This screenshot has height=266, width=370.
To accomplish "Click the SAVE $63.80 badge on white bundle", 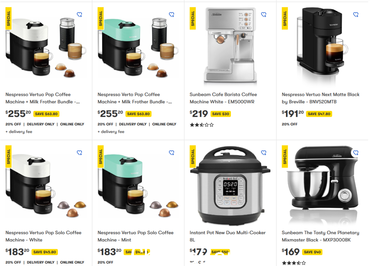I will click(46, 114).
